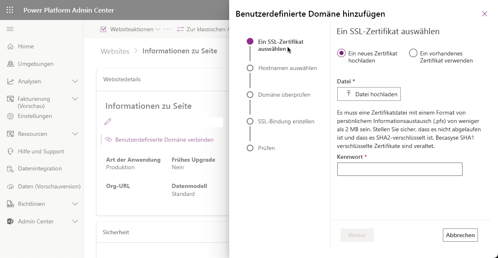Click the Einstellungen gear icon
Viewport: 498px width, 258px height.
tap(10, 116)
